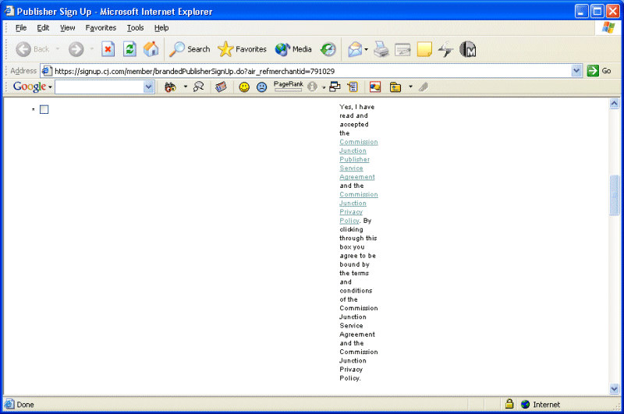Expand the address bar URL dropdown
The height and width of the screenshot is (414, 624).
576,71
